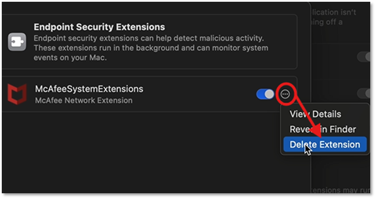This screenshot has width=376, height=199.
Task: Disable the McAfeeSystemExtensions toggle switch
Action: (265, 94)
